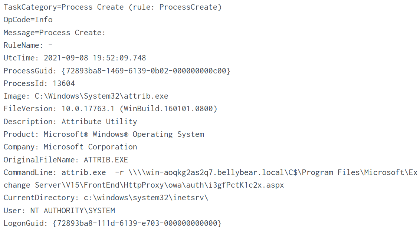Image resolution: width=420 pixels, height=231 pixels.
Task: Click the TaskCategory=Process Create line
Action: (63, 7)
